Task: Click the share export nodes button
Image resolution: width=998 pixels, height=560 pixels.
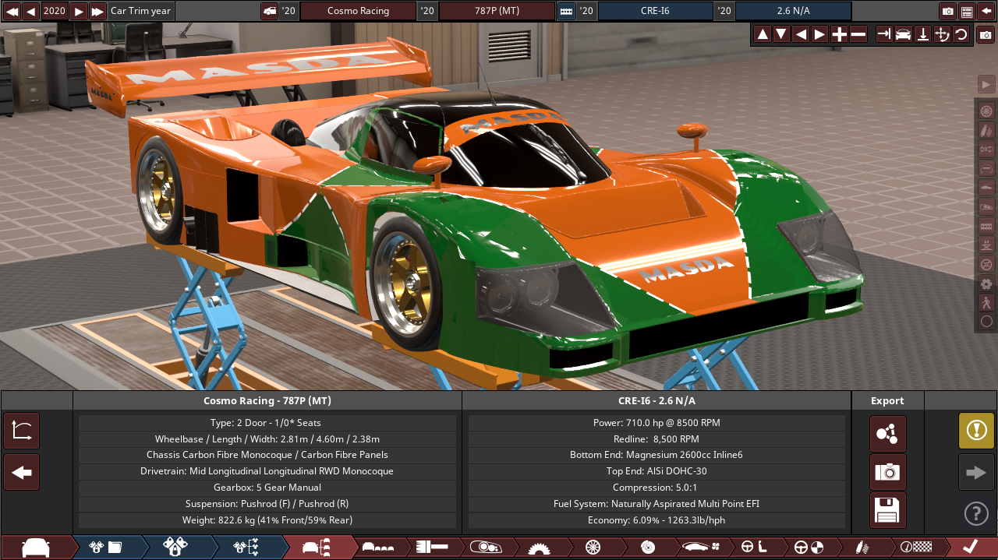Action: click(888, 434)
